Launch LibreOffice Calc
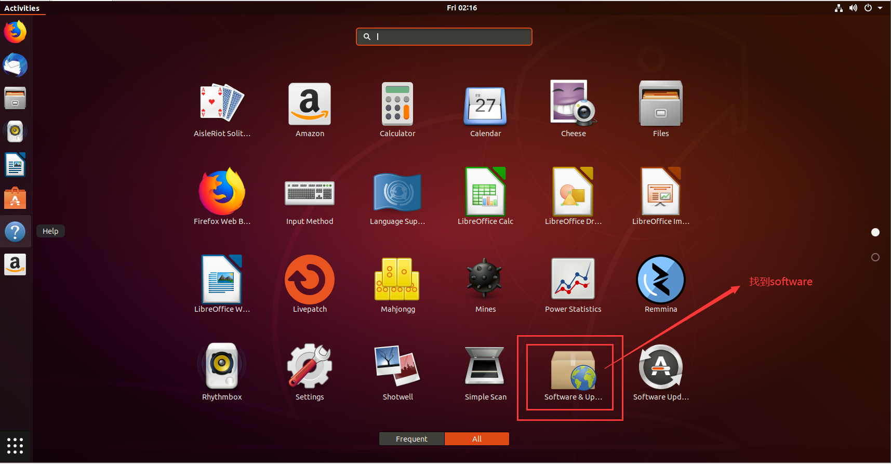 (485, 197)
